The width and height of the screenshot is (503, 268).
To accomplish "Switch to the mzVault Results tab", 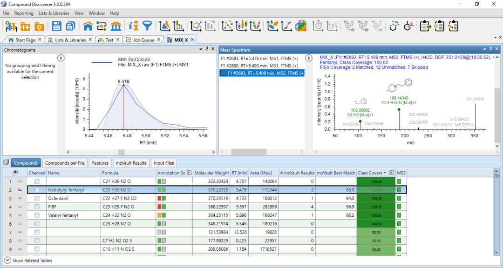I will pos(131,163).
